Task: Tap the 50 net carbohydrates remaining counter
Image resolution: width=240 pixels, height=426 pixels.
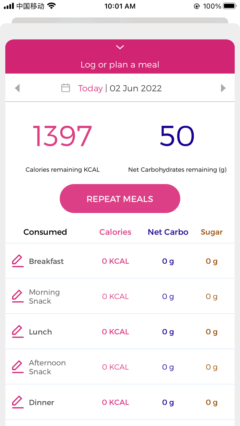Action: click(x=176, y=136)
